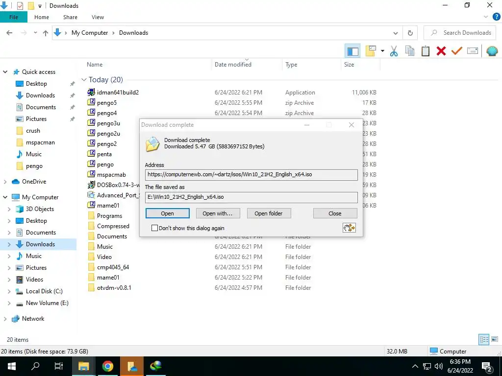Open address bar history dropdown
The width and height of the screenshot is (502, 376).
point(396,33)
